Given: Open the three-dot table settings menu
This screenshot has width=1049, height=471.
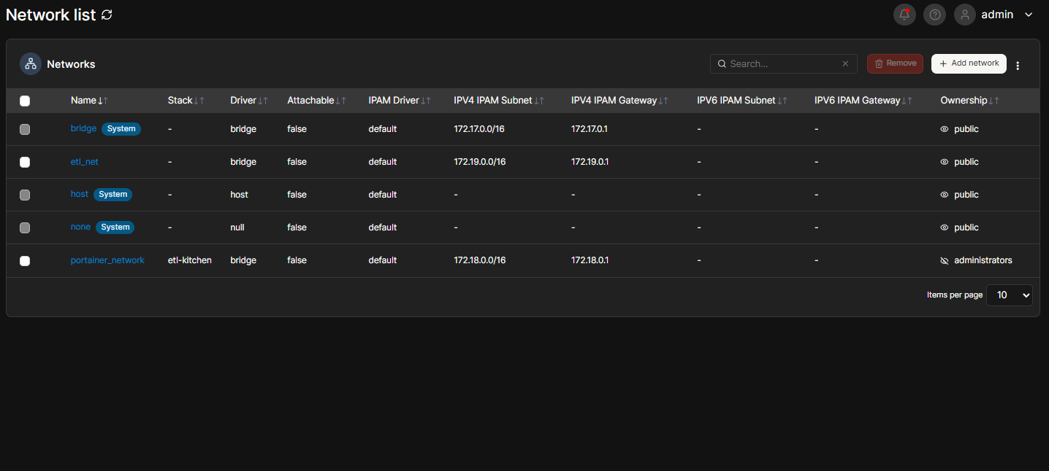Looking at the screenshot, I should click(1018, 66).
